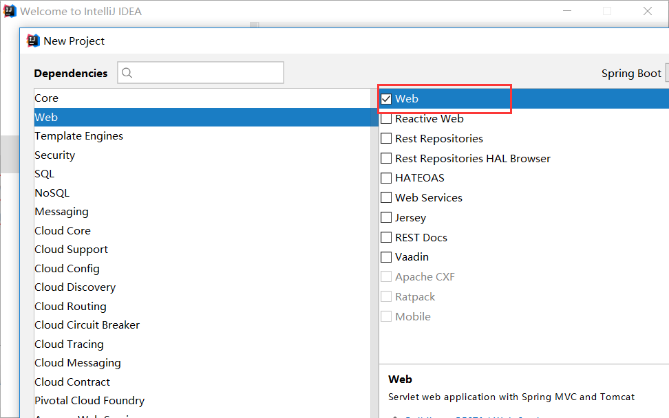This screenshot has height=418, width=669.
Task: Tick the REST Docs checkbox
Action: point(386,237)
